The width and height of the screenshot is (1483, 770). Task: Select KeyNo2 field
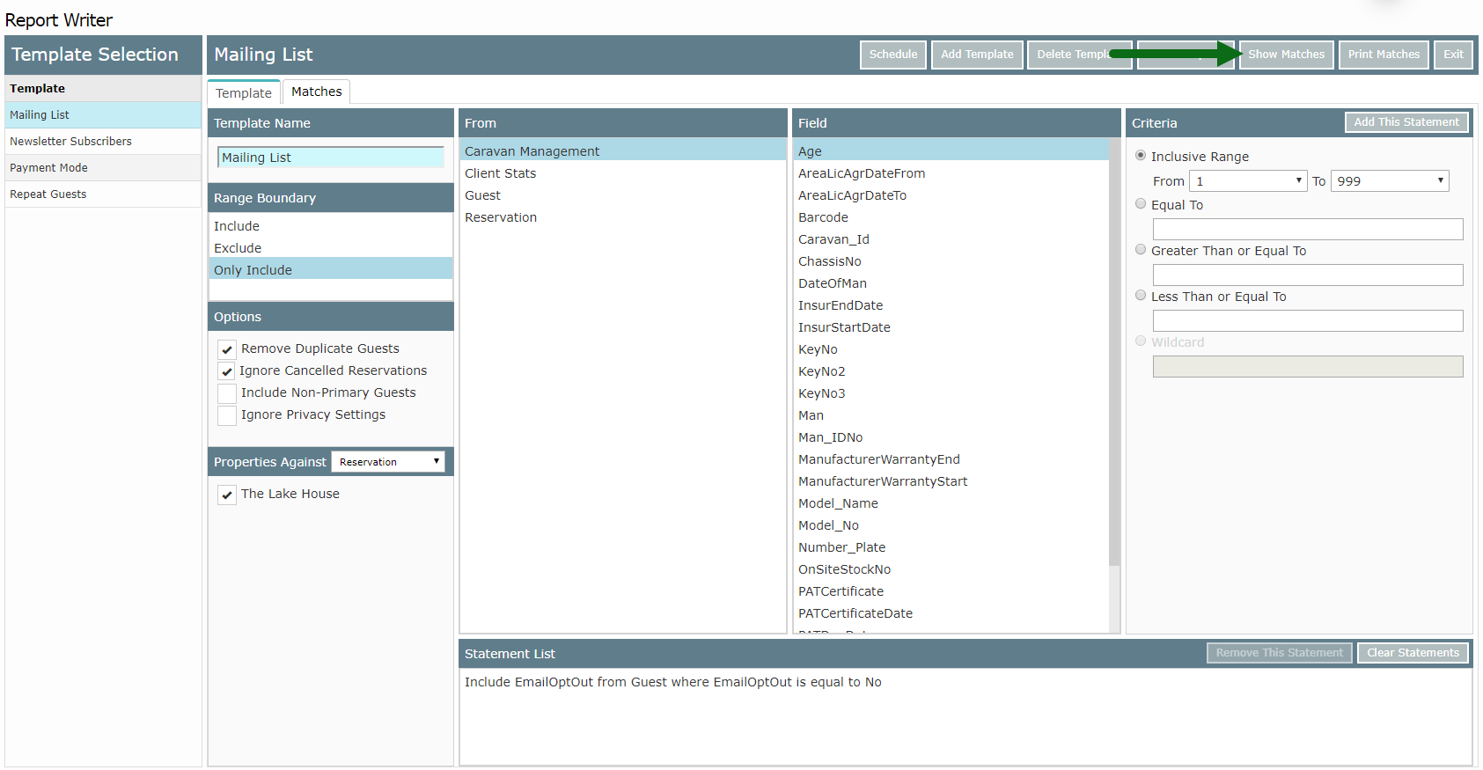coord(951,371)
